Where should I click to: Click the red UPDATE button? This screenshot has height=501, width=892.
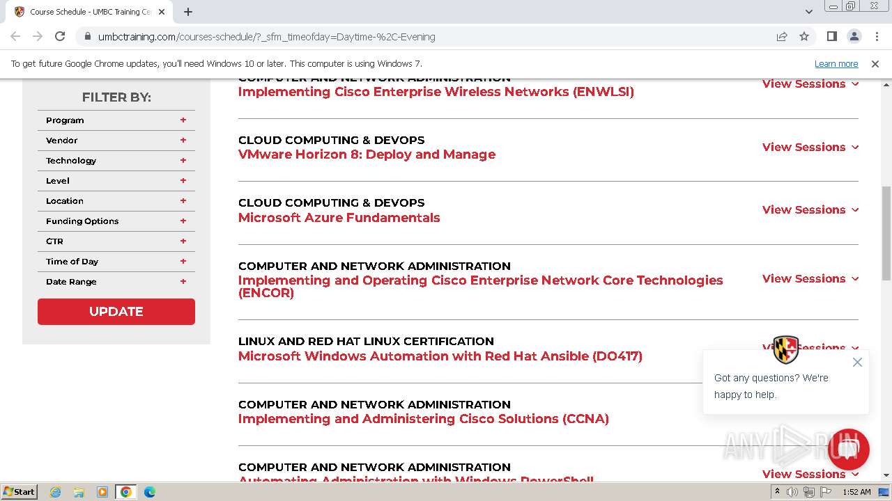click(116, 312)
